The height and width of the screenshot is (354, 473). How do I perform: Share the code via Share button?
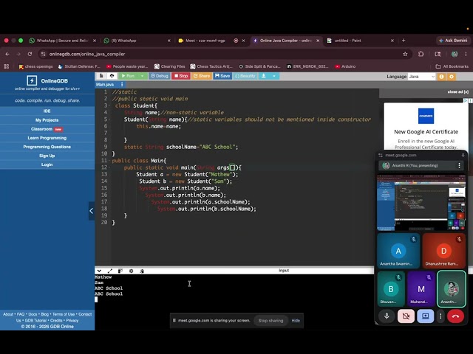pos(202,76)
